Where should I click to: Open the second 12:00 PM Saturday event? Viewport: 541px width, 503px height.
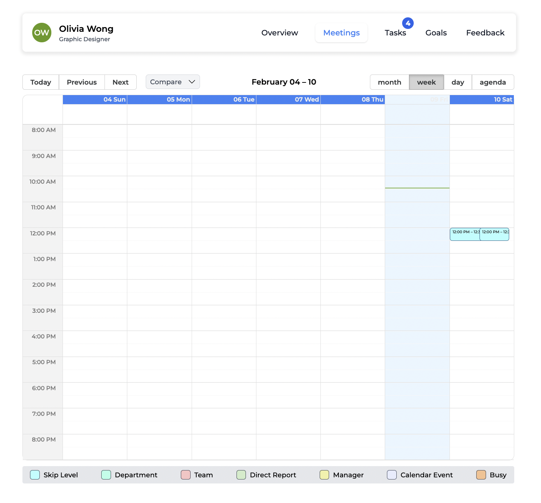494,235
